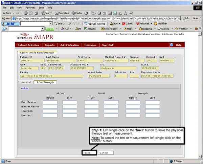Open the Media pane
Image resolution: width=203 pixels, height=164 pixels.
pos(77,13)
